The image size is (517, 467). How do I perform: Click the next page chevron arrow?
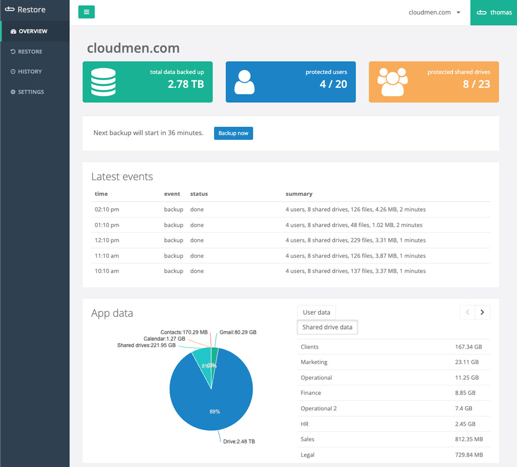(x=482, y=312)
